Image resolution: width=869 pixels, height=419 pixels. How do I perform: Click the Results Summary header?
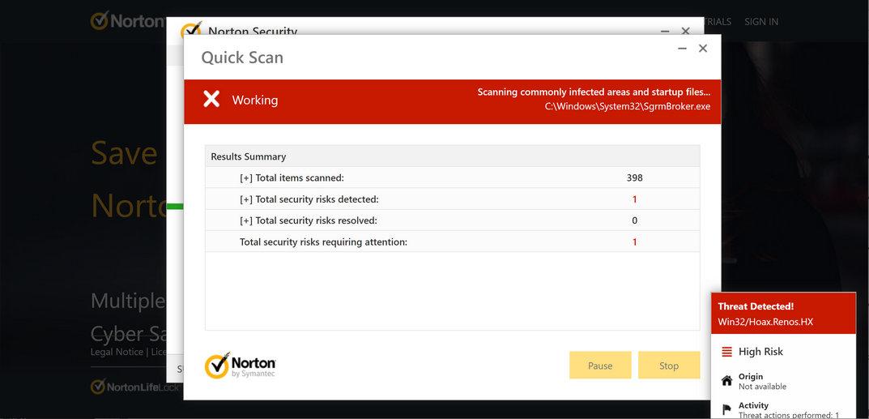(x=452, y=156)
